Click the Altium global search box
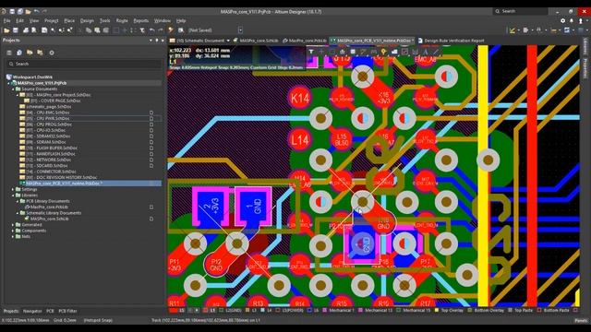 pos(521,11)
